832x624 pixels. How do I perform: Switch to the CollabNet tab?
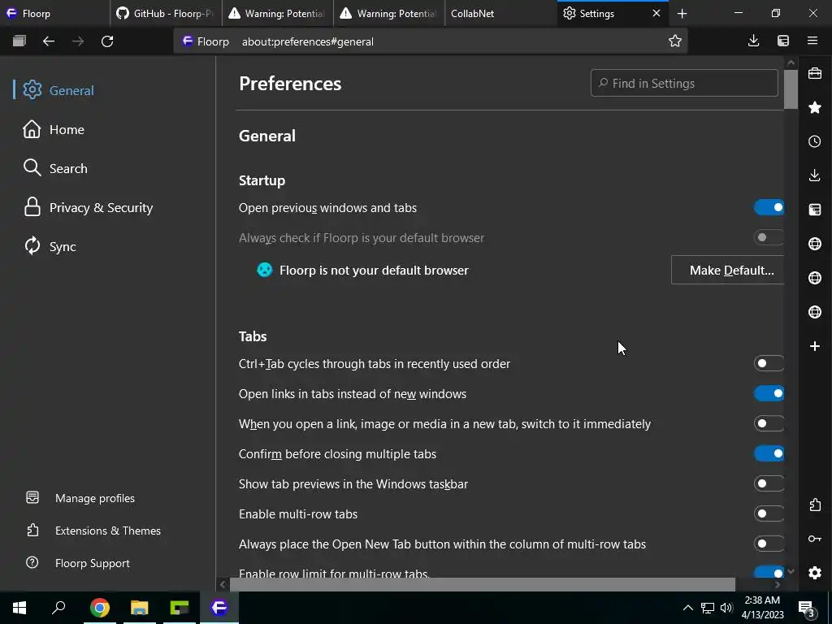[x=500, y=13]
